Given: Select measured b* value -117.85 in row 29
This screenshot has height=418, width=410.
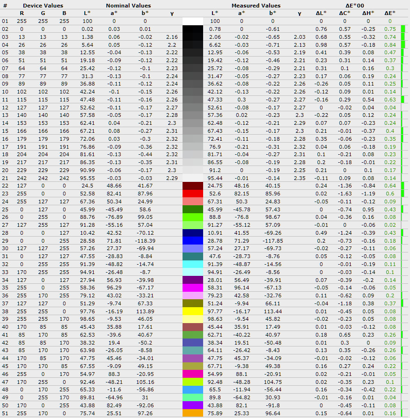Looking at the screenshot, I should coord(272,241).
